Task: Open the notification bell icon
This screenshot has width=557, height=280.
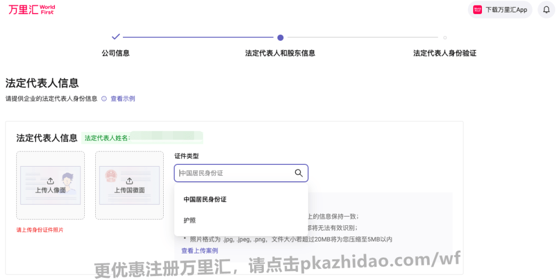Action: (546, 10)
